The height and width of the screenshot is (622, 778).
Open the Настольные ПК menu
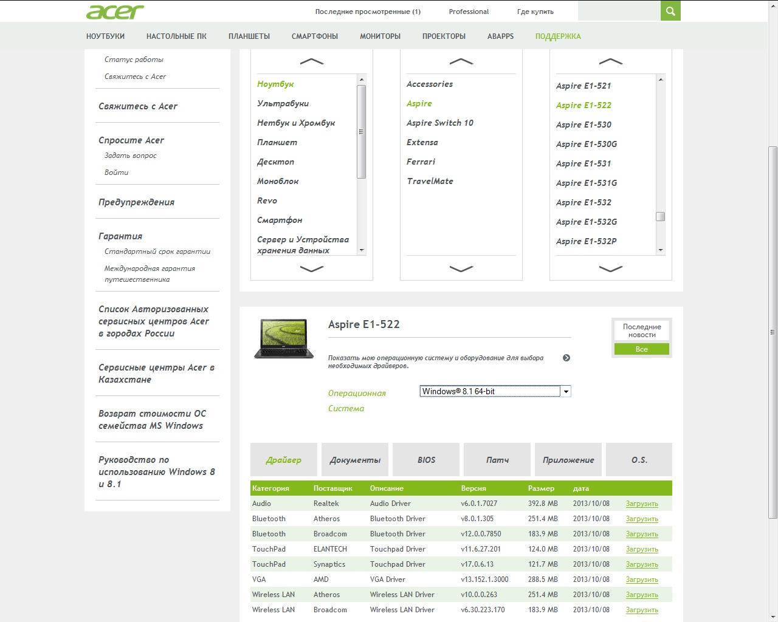click(176, 36)
